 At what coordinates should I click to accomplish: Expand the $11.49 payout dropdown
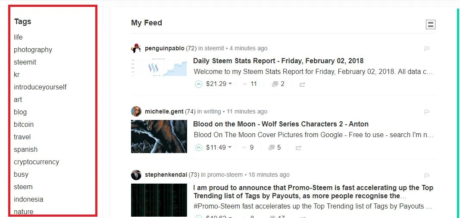coord(230,147)
